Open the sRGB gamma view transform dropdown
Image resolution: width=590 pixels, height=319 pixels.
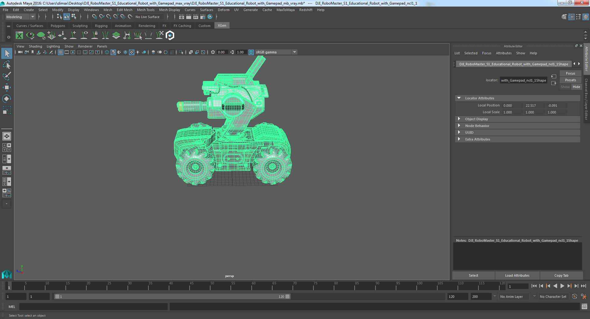[x=276, y=52]
